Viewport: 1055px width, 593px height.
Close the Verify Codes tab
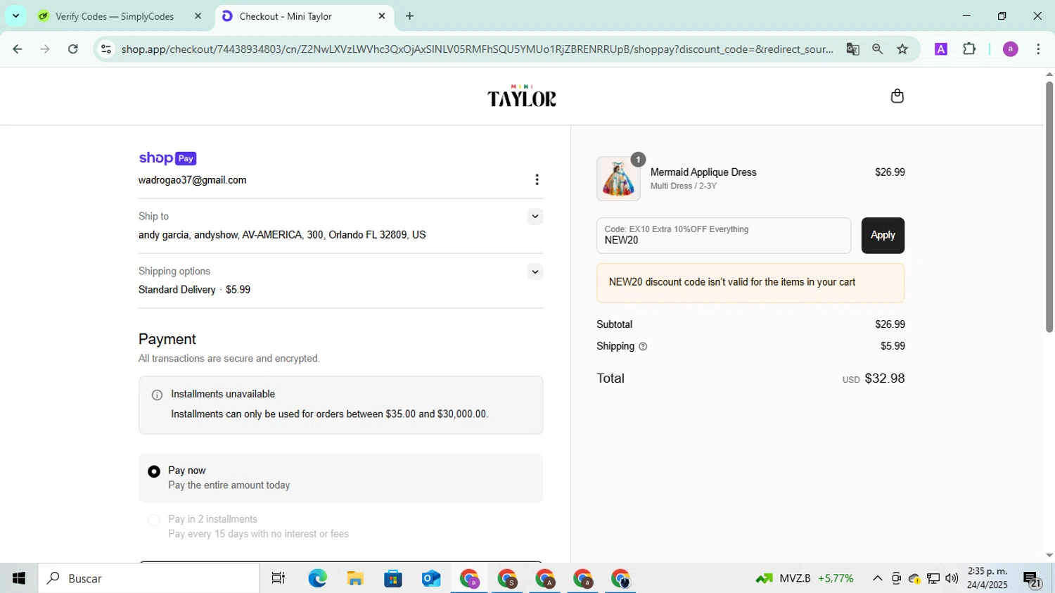coord(198,16)
